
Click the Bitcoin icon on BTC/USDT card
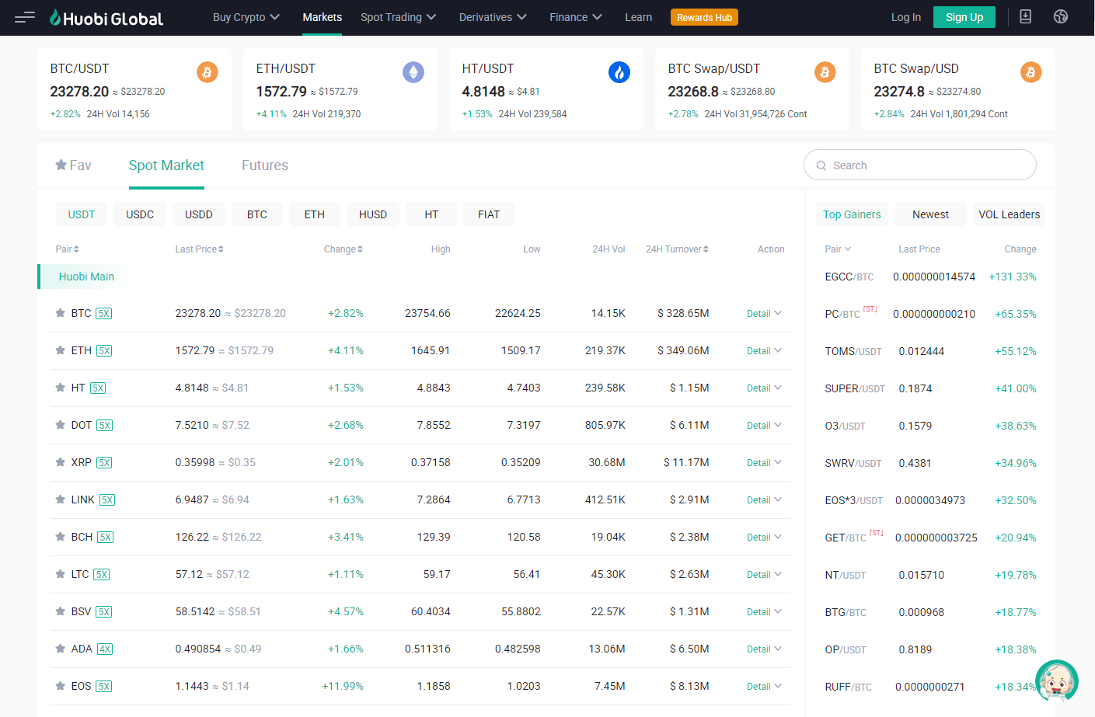207,72
